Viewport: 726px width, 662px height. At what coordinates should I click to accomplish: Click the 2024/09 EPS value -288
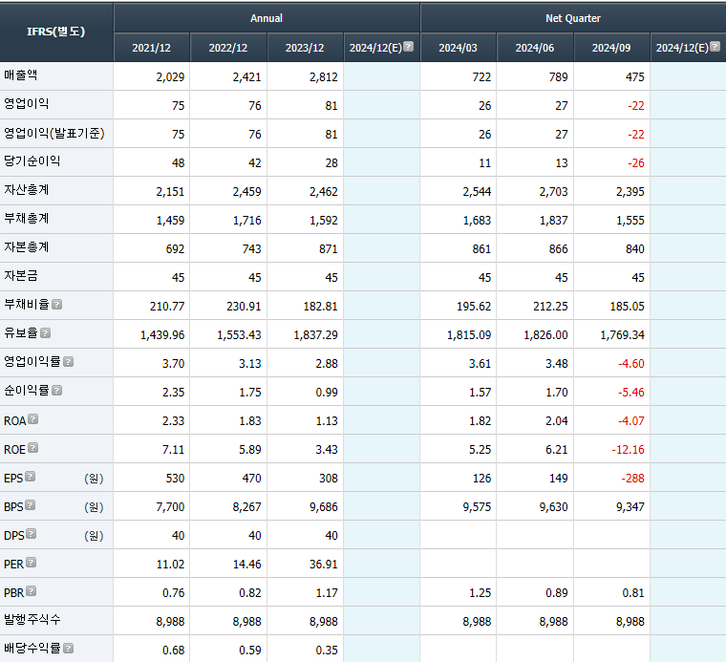tap(632, 479)
